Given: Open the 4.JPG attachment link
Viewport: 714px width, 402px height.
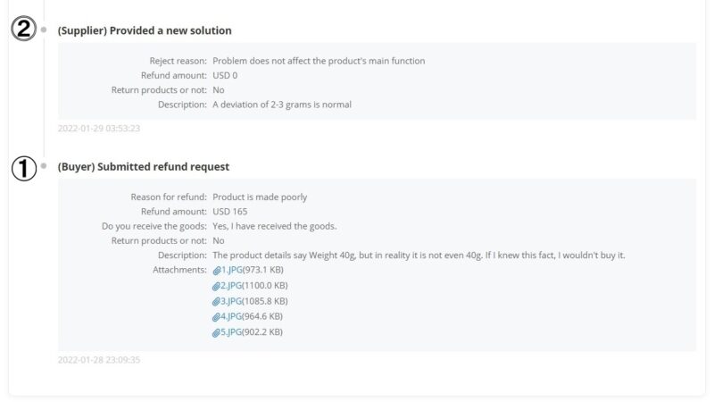Looking at the screenshot, I should (231, 316).
